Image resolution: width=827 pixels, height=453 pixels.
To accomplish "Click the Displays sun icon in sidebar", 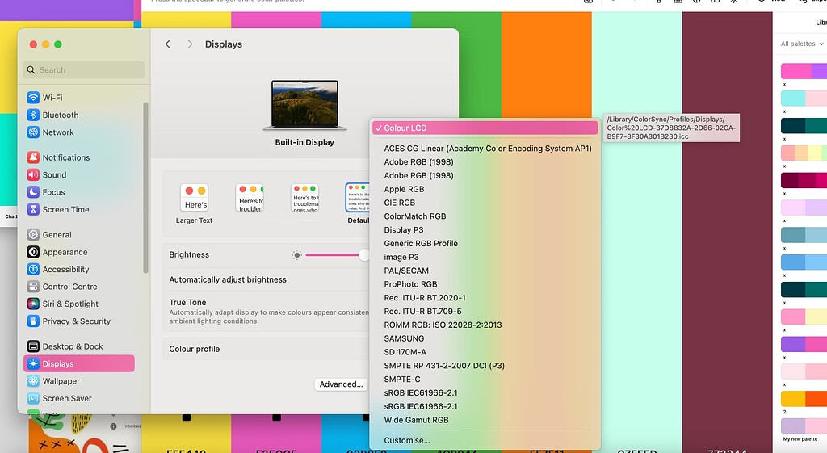I will tap(33, 364).
